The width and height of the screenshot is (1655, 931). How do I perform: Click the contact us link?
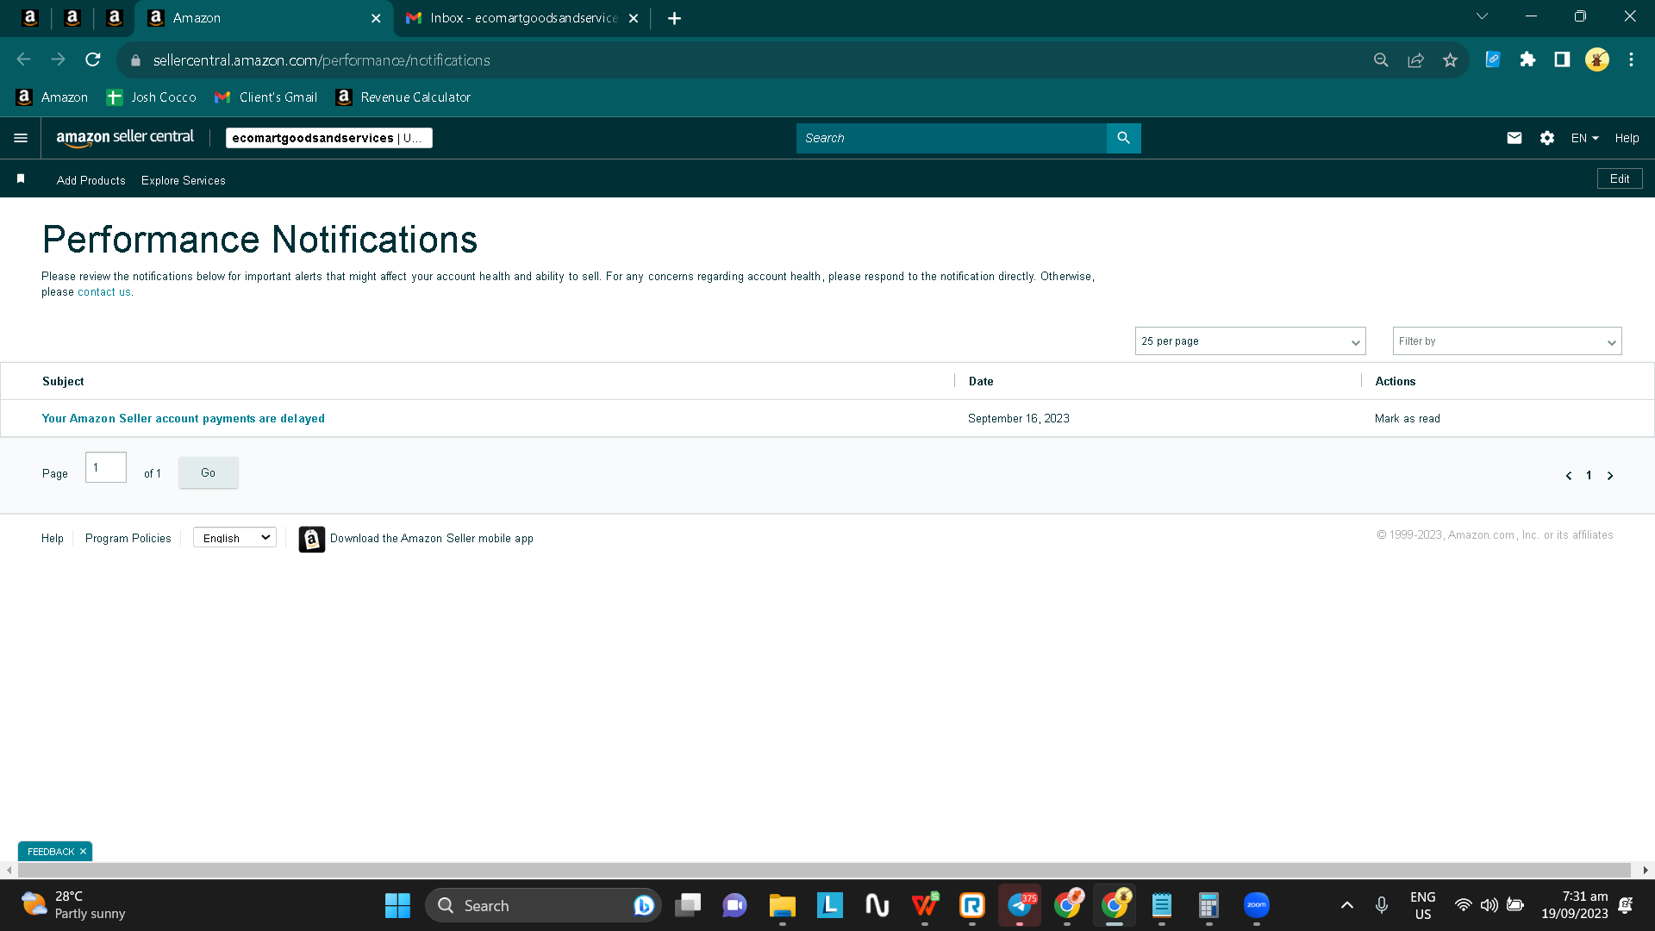(x=104, y=292)
